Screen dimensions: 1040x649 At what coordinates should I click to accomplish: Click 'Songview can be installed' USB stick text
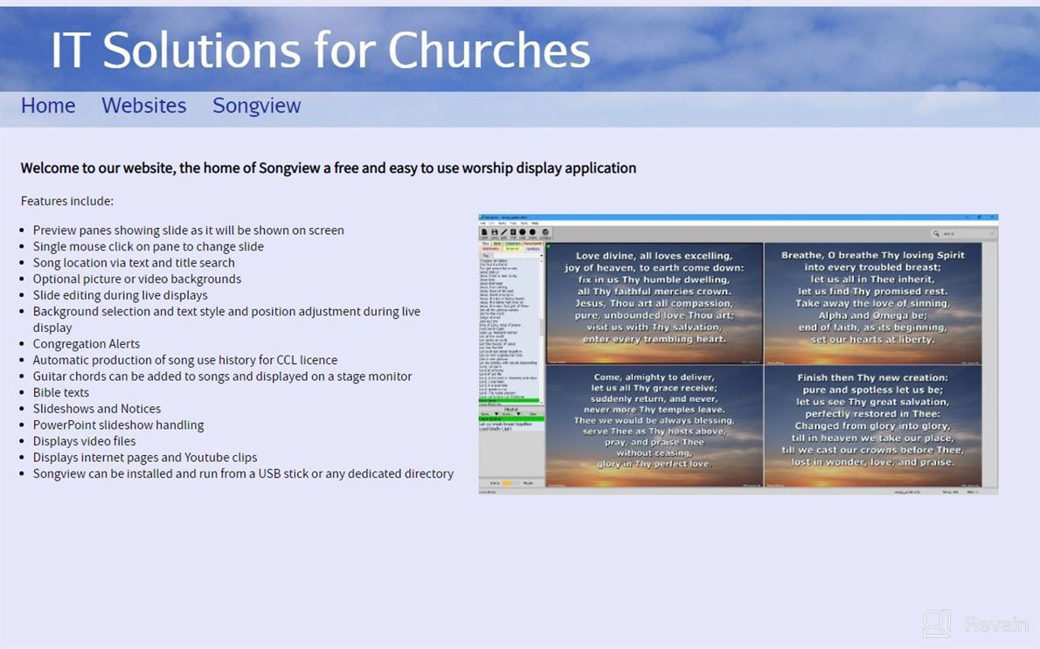(244, 473)
